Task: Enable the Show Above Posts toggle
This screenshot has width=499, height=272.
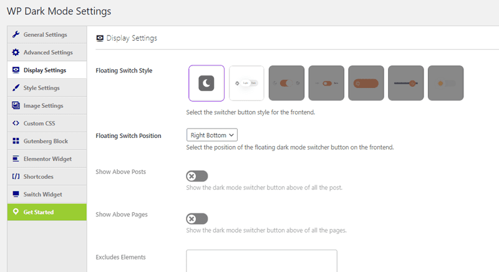Action: point(196,177)
